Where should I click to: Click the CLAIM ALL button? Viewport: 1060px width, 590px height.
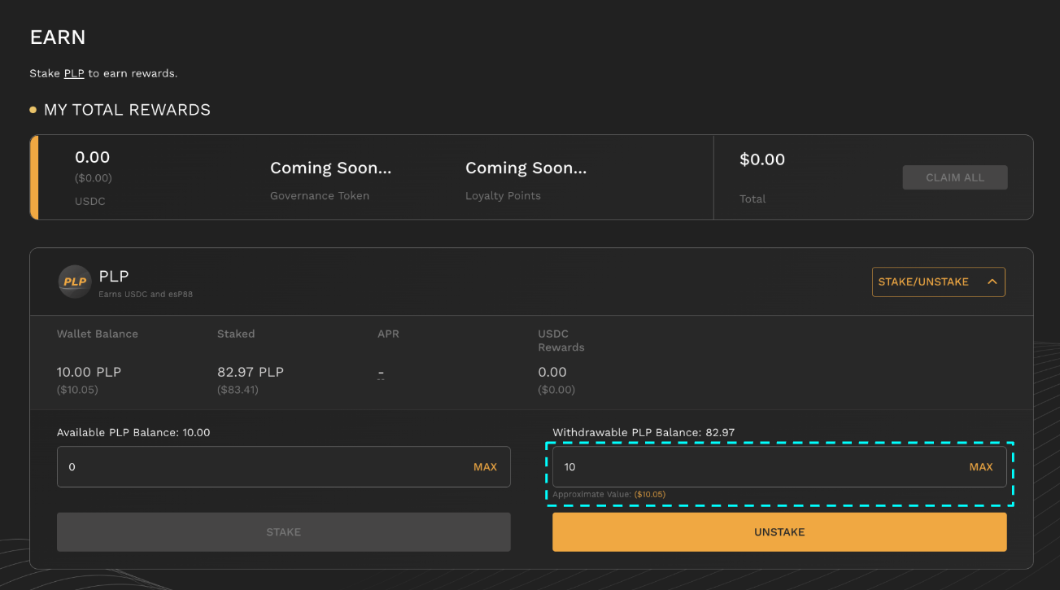(955, 177)
